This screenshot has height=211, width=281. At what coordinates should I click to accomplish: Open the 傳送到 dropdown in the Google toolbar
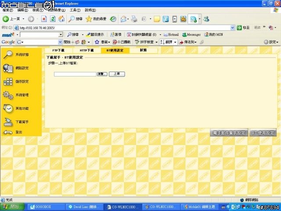[188, 42]
